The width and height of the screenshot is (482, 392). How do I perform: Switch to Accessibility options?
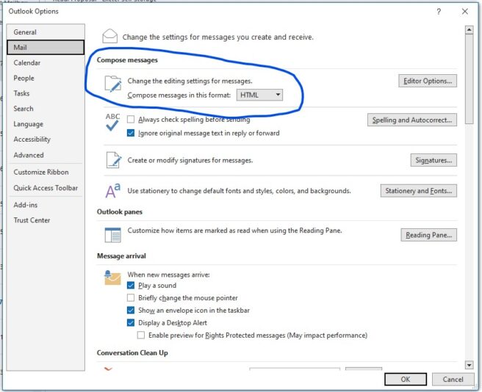click(x=46, y=139)
